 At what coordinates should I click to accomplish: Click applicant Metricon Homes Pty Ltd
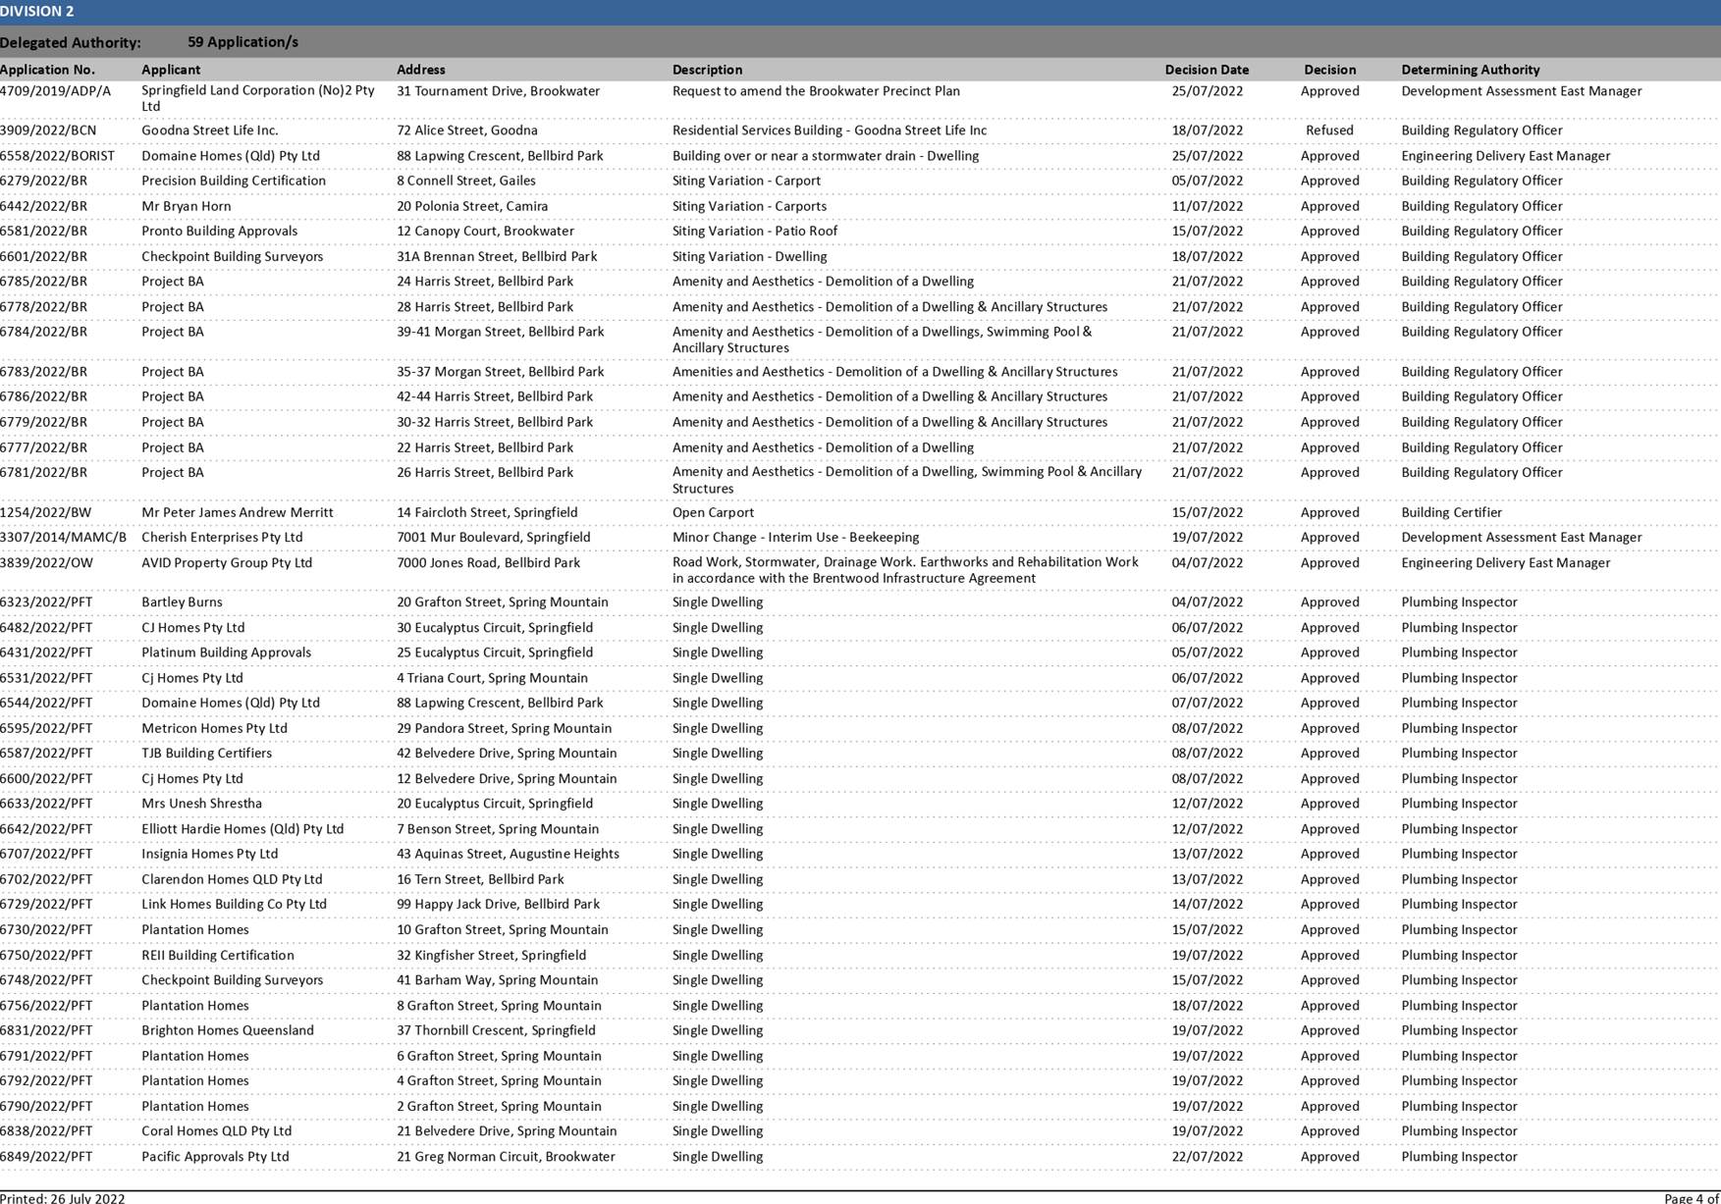[214, 728]
